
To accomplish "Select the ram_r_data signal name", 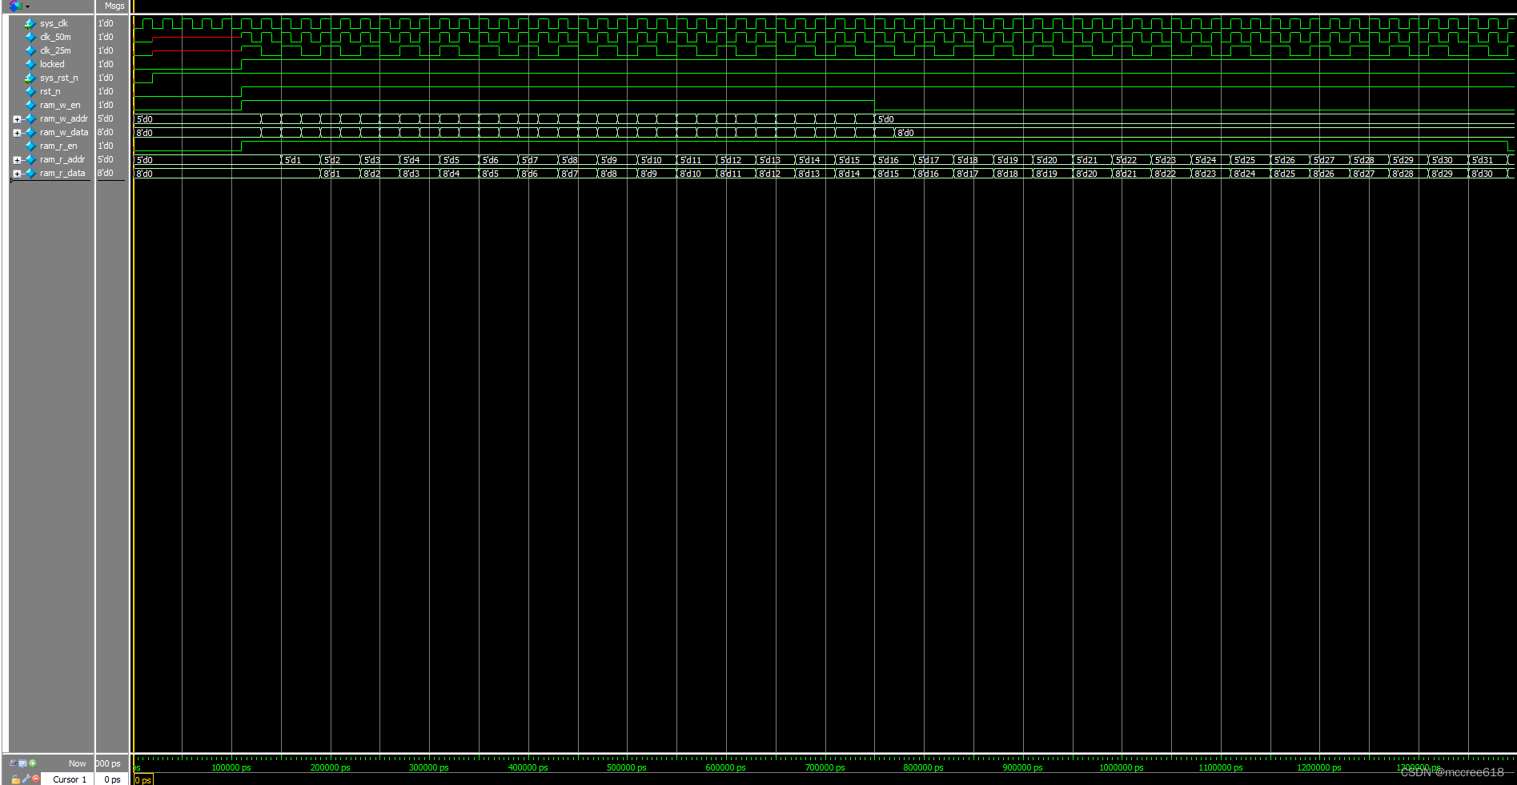I will coord(62,173).
